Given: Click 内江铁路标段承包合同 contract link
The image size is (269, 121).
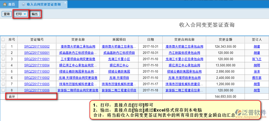Looking at the screenshot, I should [x=184, y=53].
